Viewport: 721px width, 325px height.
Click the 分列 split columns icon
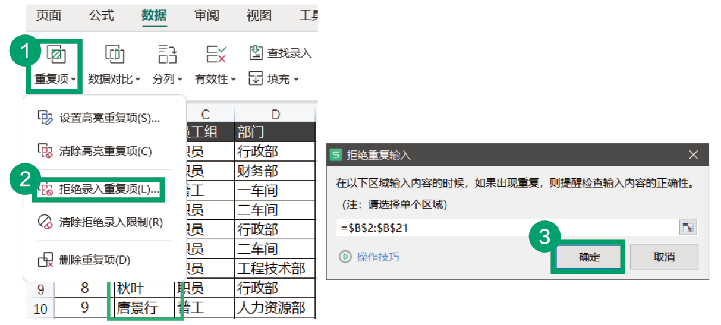[x=168, y=55]
